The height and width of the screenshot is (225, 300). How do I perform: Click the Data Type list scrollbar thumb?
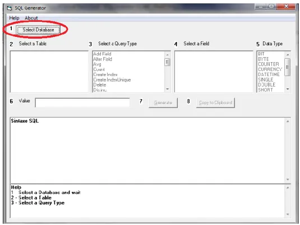(287, 67)
